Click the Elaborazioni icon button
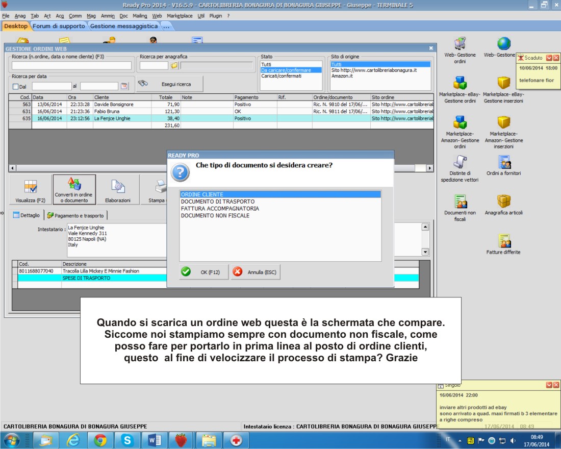This screenshot has width=561, height=449. pyautogui.click(x=118, y=190)
